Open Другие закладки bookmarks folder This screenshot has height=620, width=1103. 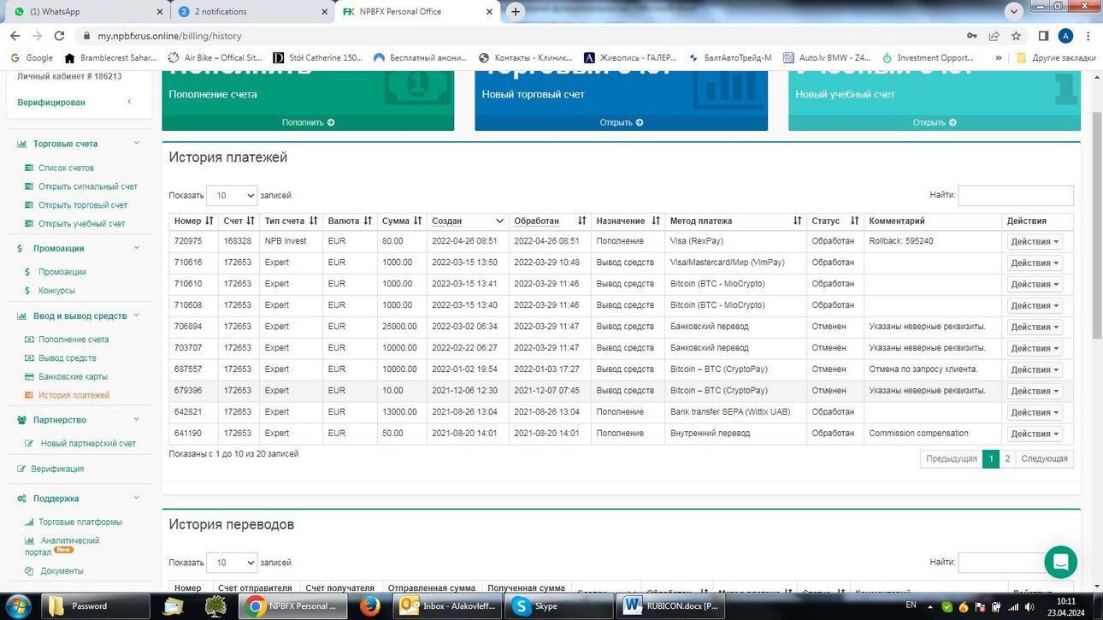pyautogui.click(x=1056, y=57)
